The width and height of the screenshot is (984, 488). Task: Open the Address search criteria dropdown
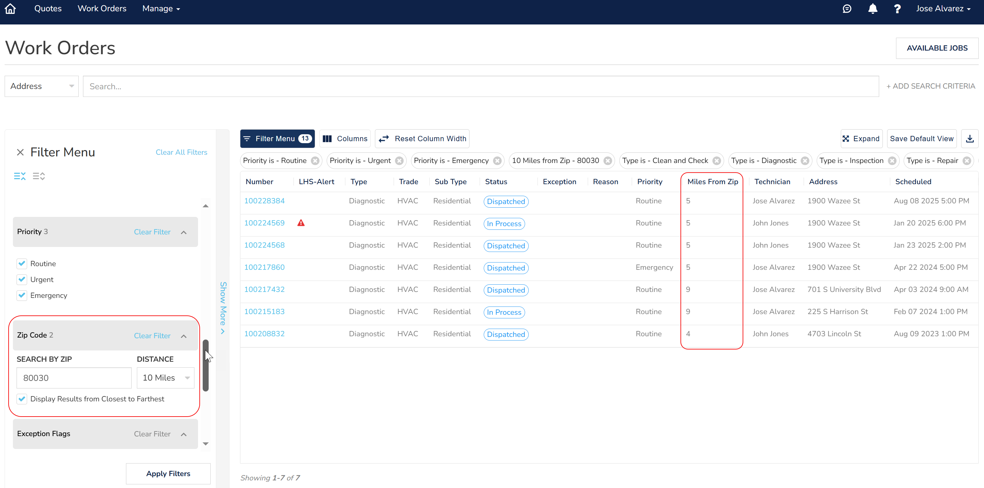[41, 86]
